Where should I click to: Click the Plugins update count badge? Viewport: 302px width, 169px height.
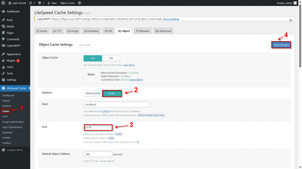click(18, 61)
